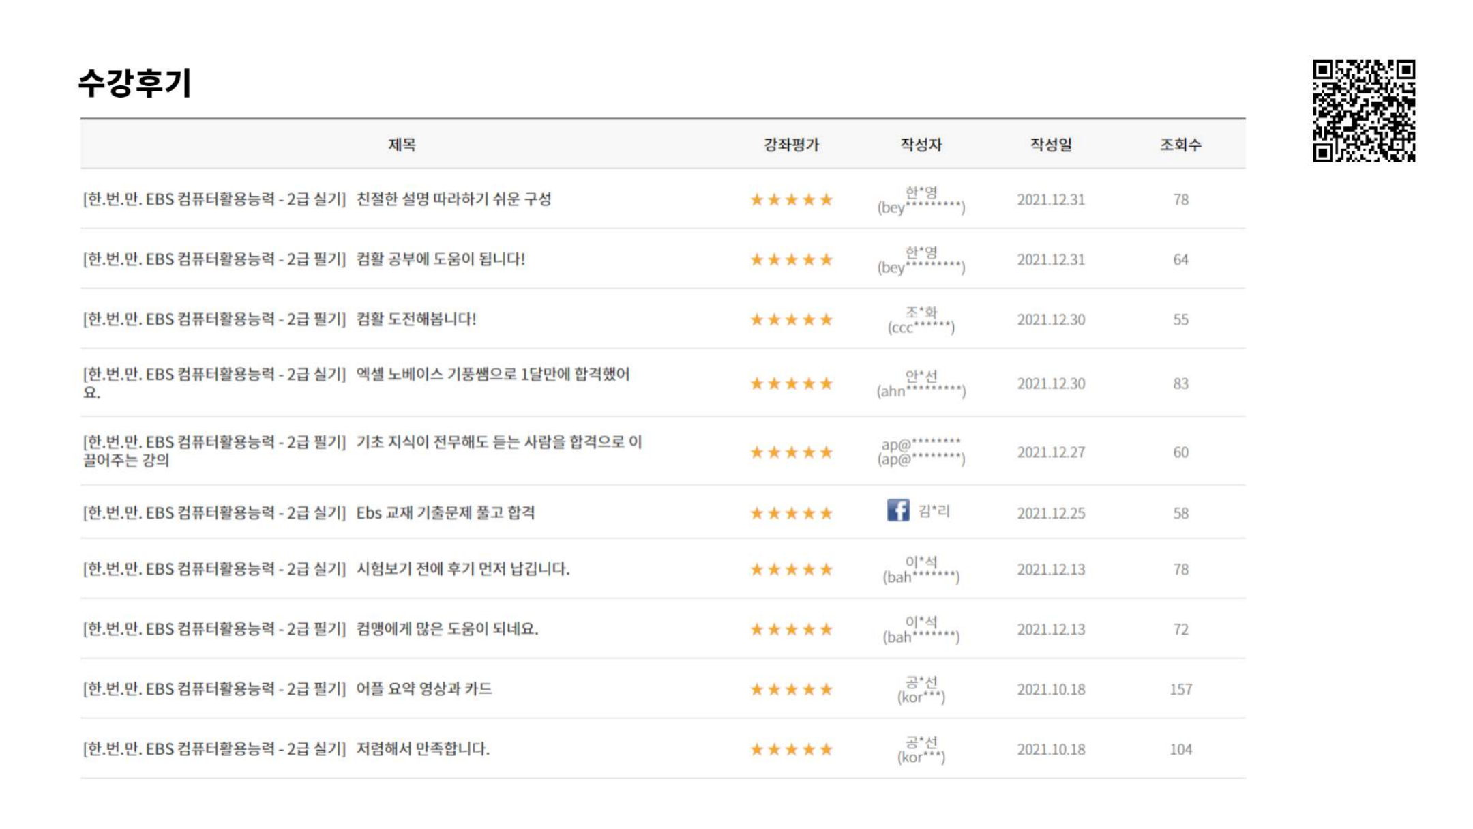
Task: Click star rating of 저렴해서 만족합니다 review
Action: [x=791, y=749]
